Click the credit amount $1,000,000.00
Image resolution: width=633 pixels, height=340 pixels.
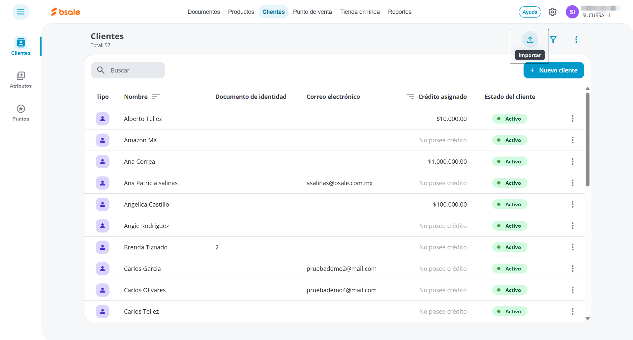(447, 161)
